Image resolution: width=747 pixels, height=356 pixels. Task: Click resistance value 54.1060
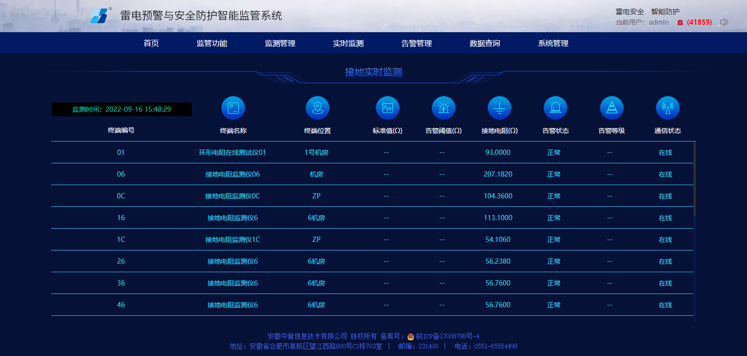pyautogui.click(x=498, y=240)
